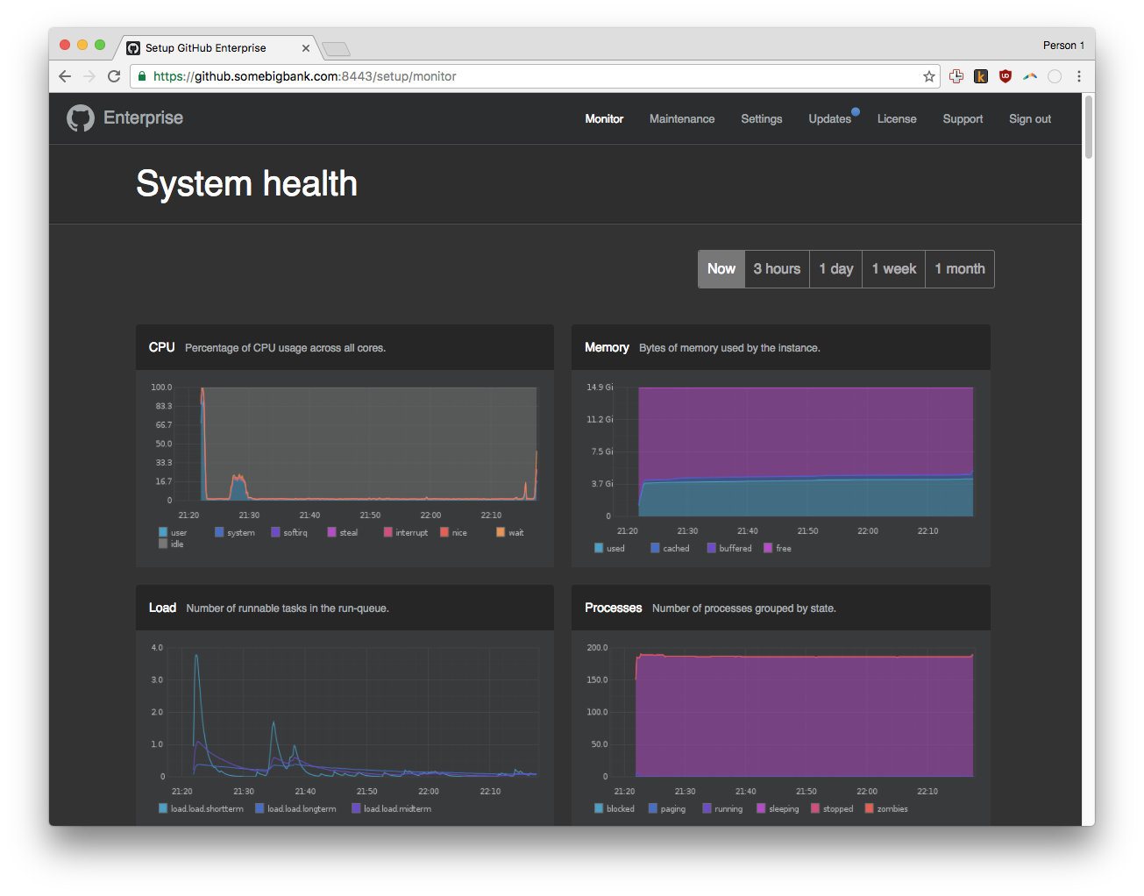Toggle the paging series in Processes legend
Screen dimensions: 1144x896
click(x=667, y=808)
